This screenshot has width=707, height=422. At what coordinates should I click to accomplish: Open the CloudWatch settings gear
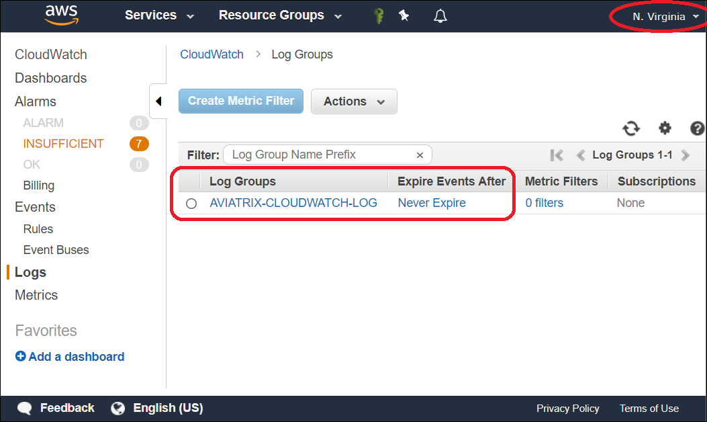click(665, 128)
